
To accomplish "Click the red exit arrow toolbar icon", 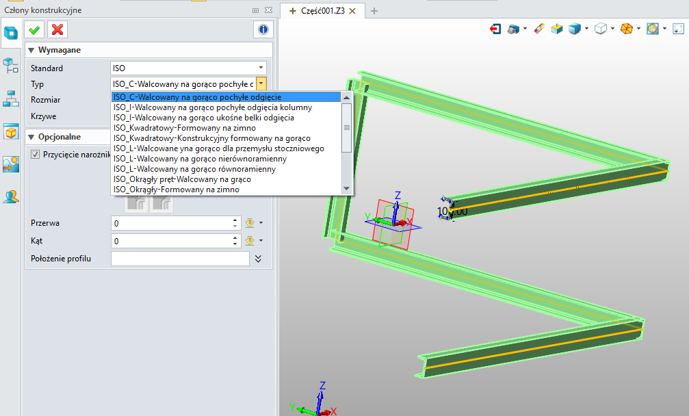I will click(495, 29).
